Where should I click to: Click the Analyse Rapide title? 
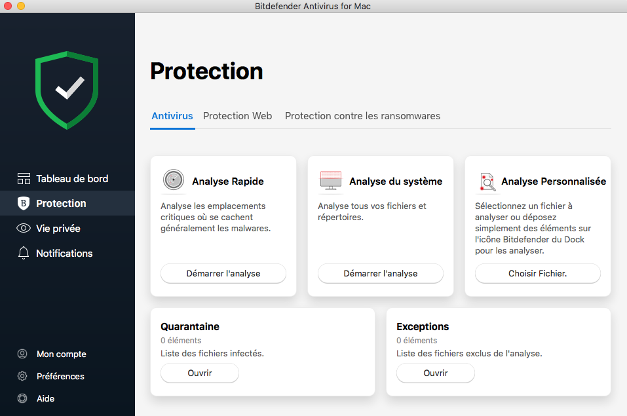[228, 181]
